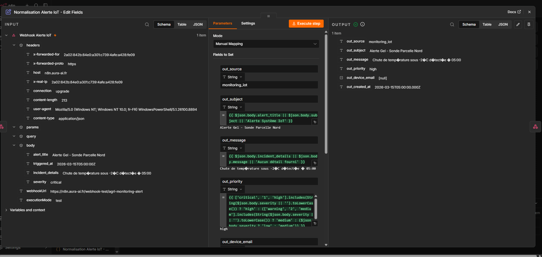Edit the out_device_email name field
Image resolution: width=542 pixels, height=257 pixels.
tap(269, 242)
